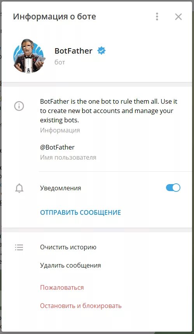194x334 pixels.
Task: Click the Уведомления label
Action: tap(61, 188)
